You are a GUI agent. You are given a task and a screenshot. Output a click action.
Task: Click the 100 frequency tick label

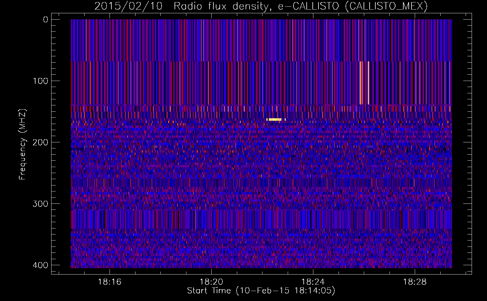pos(40,81)
